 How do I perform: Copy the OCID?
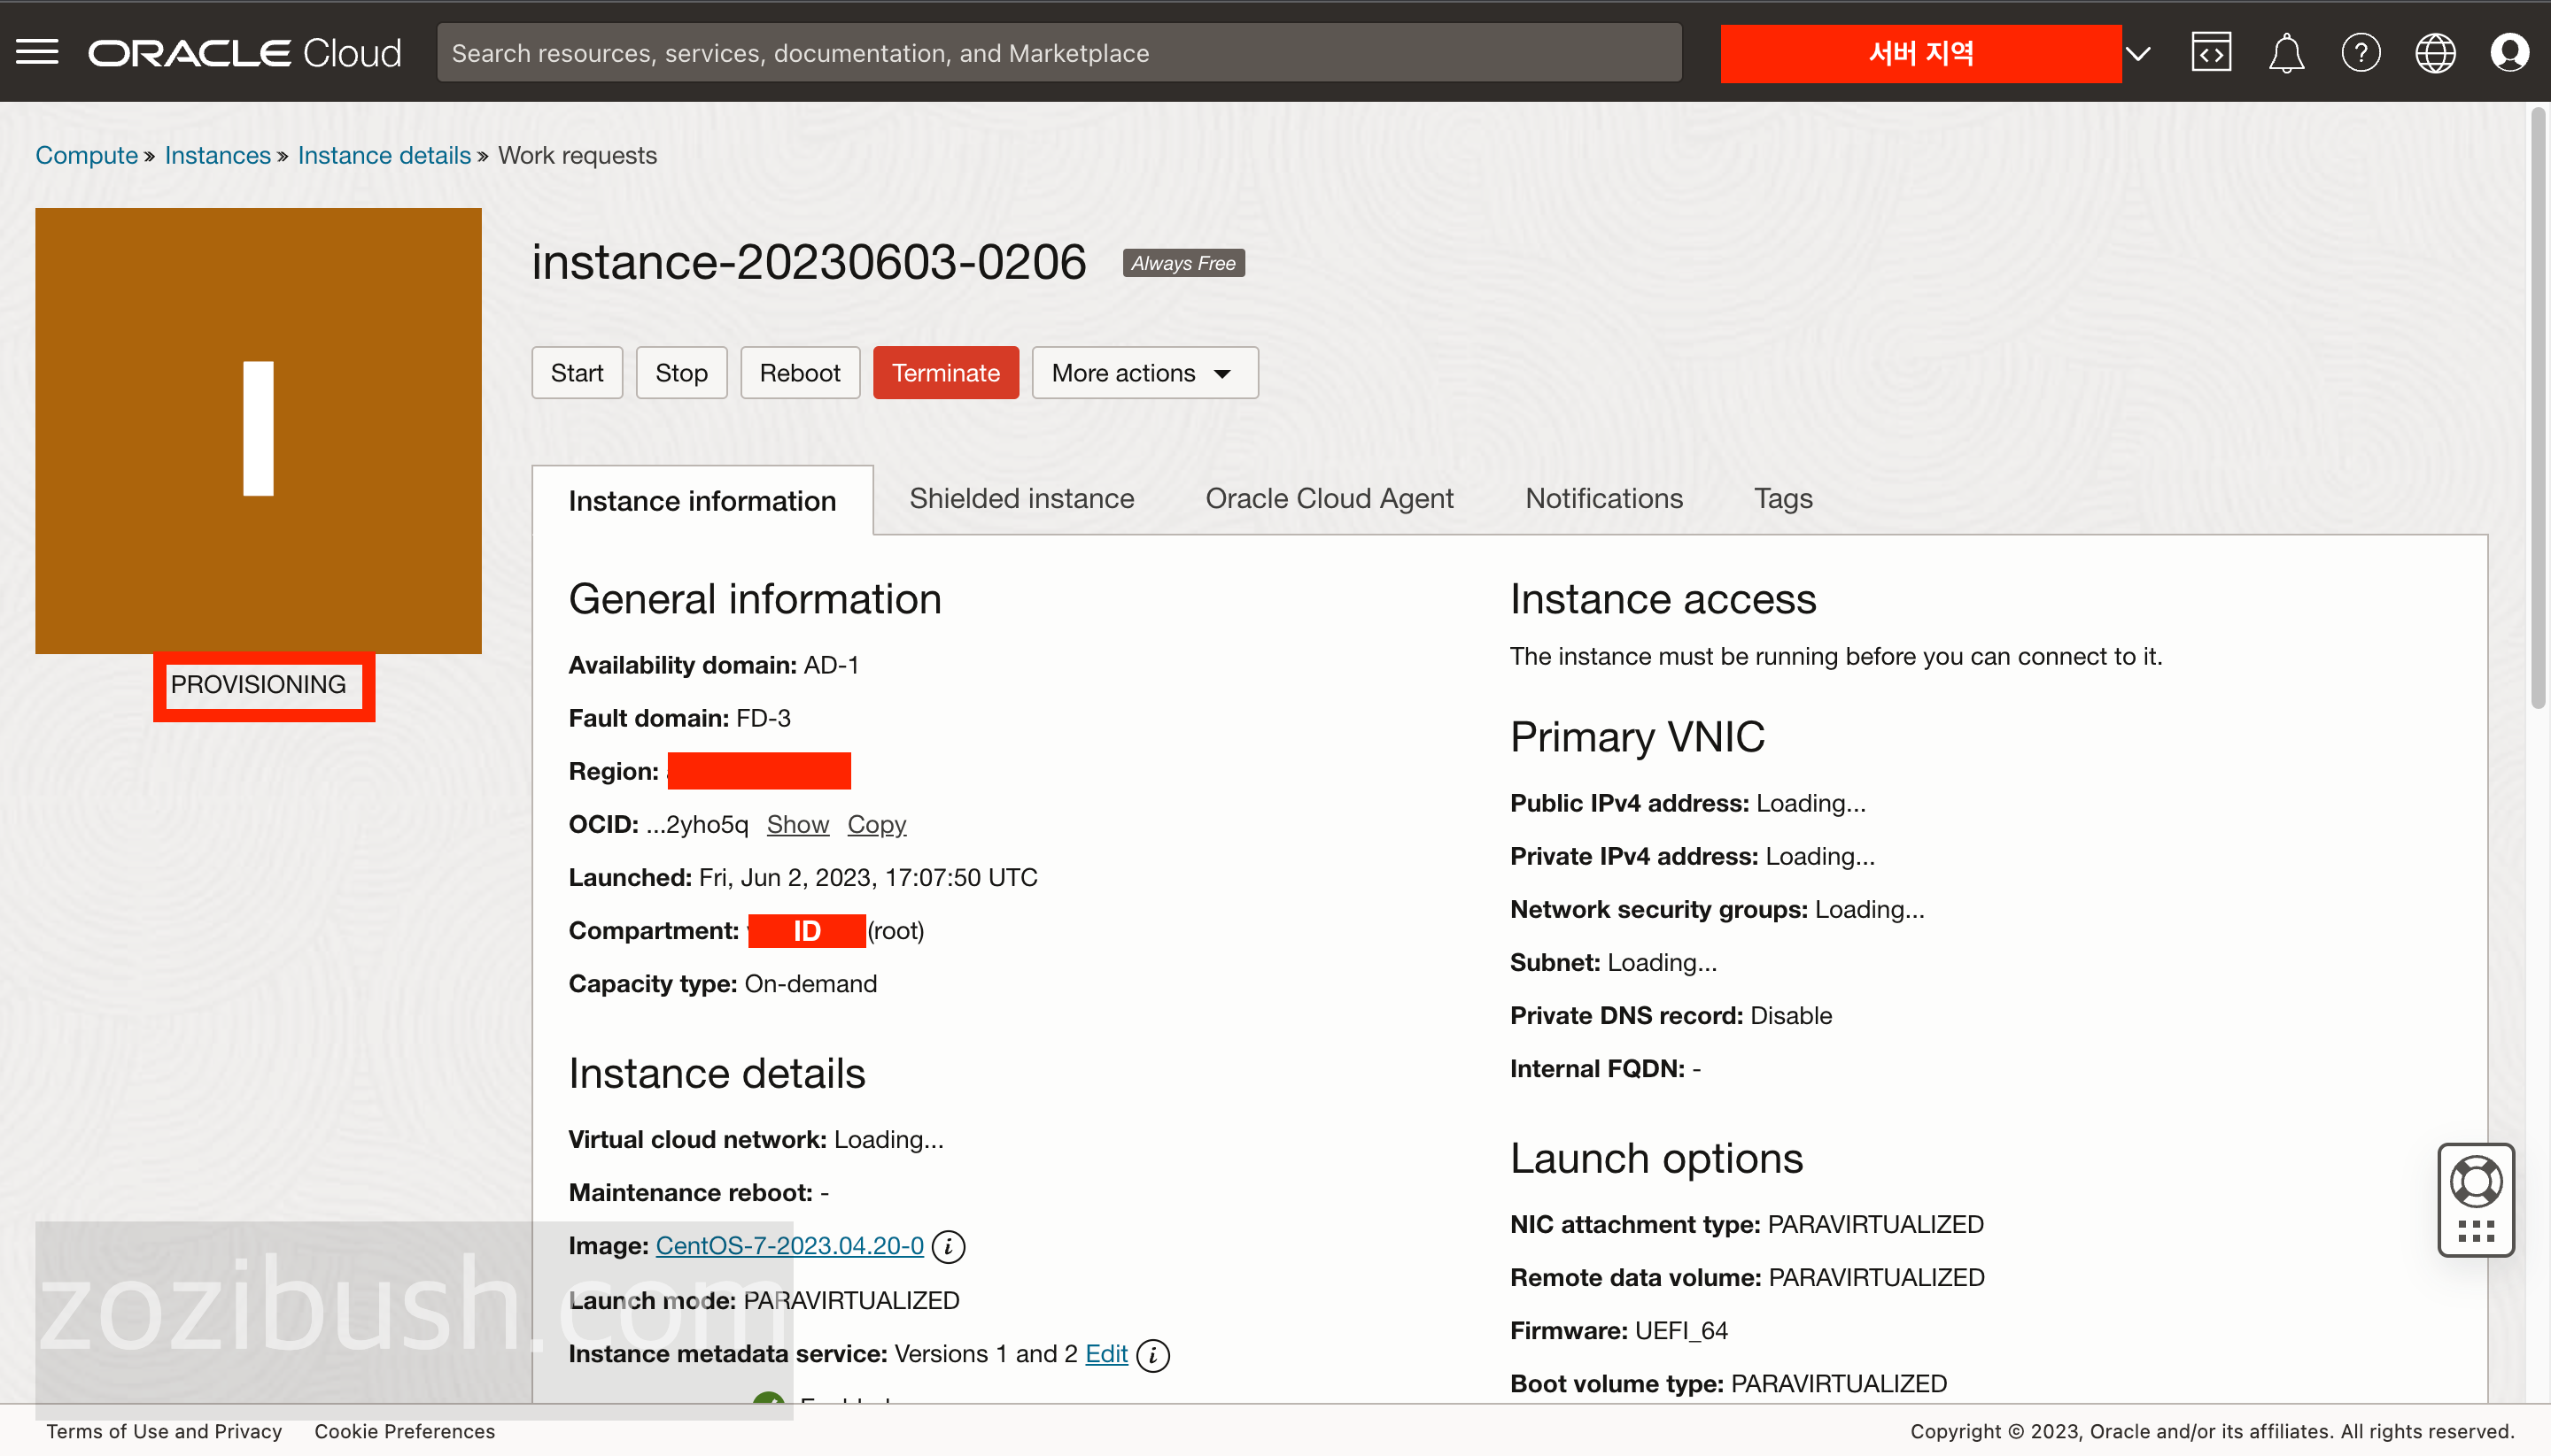[x=877, y=825]
